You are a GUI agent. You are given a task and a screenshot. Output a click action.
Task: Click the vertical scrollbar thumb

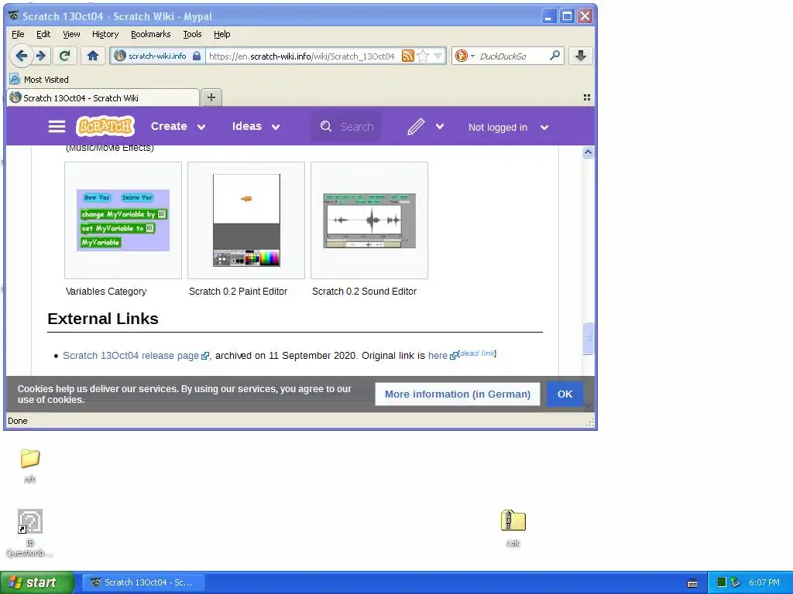point(588,339)
